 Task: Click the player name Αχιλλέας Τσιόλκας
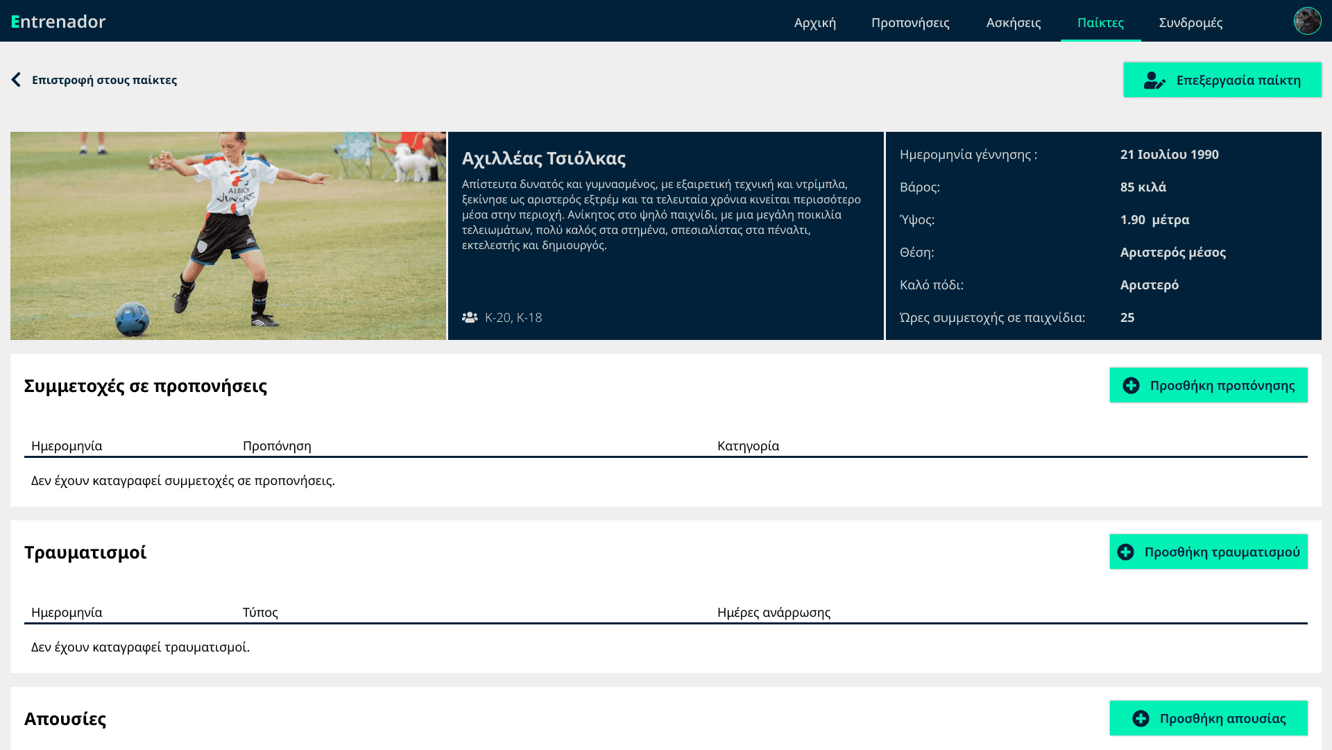click(x=544, y=158)
